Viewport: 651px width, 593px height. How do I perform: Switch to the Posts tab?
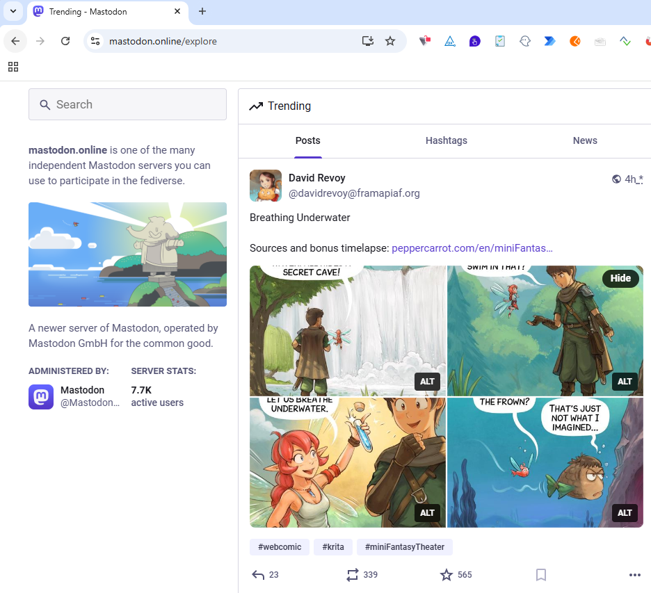[307, 140]
